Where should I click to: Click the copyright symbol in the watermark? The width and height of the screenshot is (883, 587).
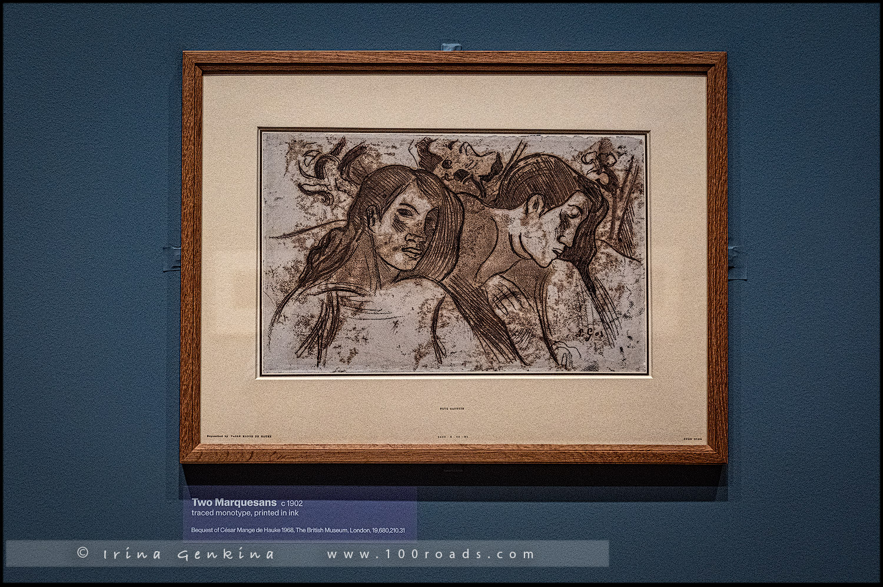[x=83, y=553]
